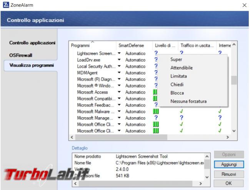This screenshot has width=250, height=190.
Task: Click the trust level question mark for MDMAgent
Action: point(156,73)
